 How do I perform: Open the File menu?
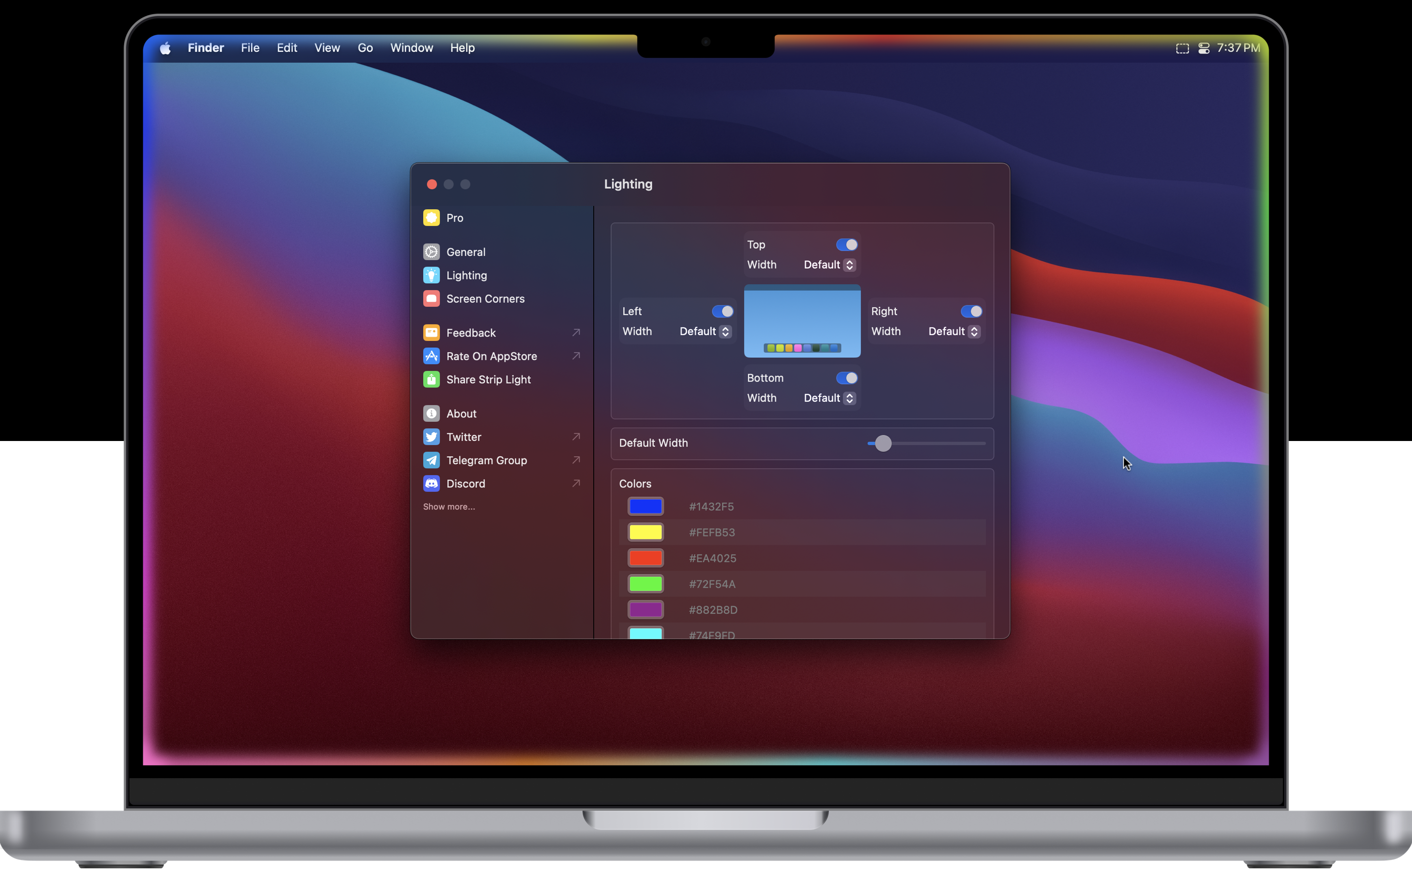click(251, 48)
